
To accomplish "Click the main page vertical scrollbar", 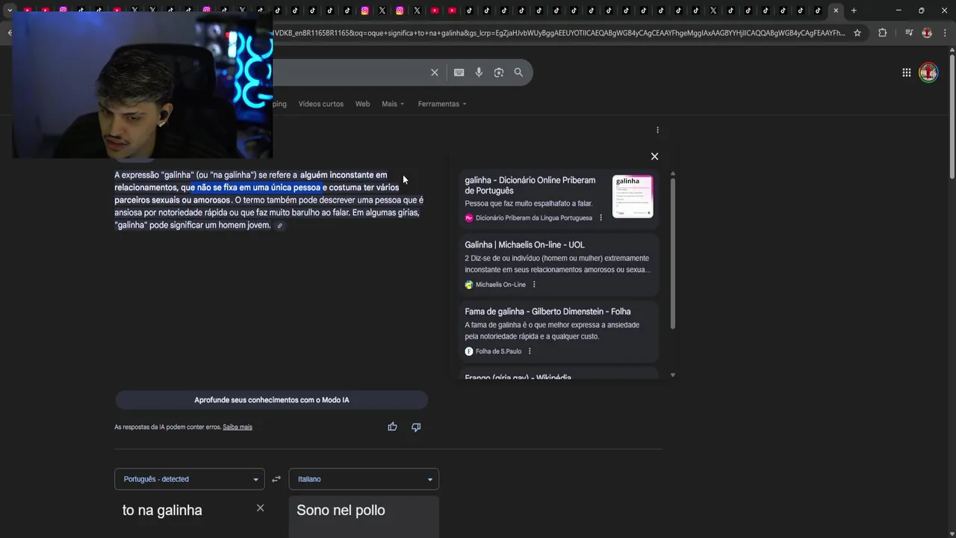I will pyautogui.click(x=952, y=117).
